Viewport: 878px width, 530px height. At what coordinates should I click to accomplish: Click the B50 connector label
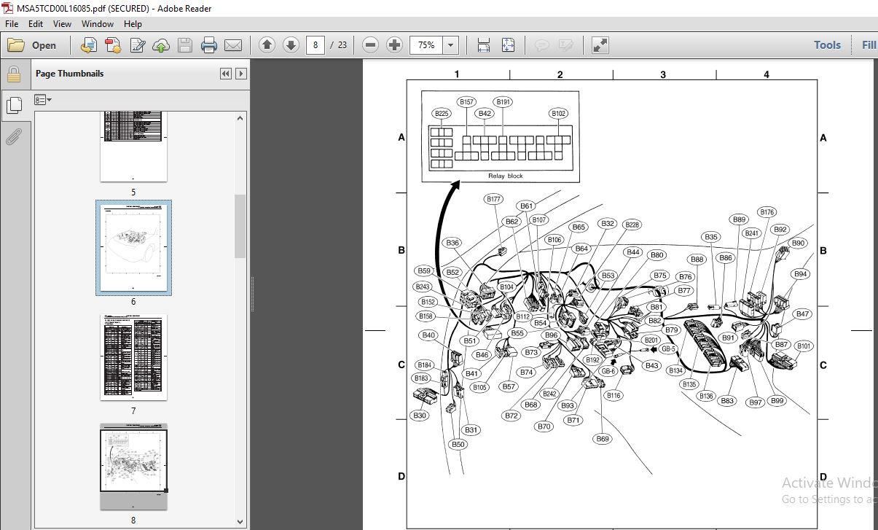pos(458,444)
